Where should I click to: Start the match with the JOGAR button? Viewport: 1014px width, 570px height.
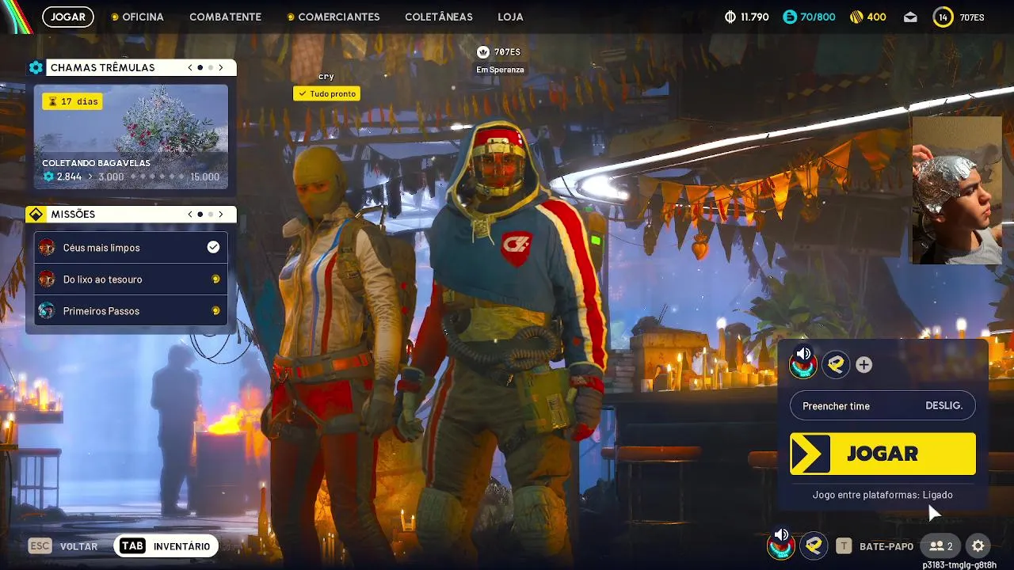click(882, 454)
